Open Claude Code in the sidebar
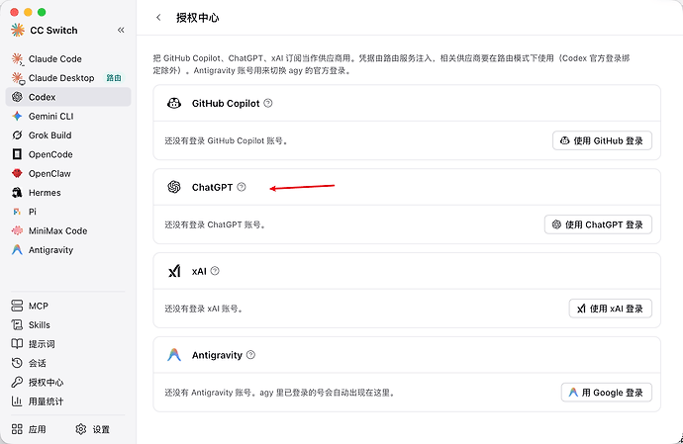The width and height of the screenshot is (683, 444). click(x=68, y=58)
